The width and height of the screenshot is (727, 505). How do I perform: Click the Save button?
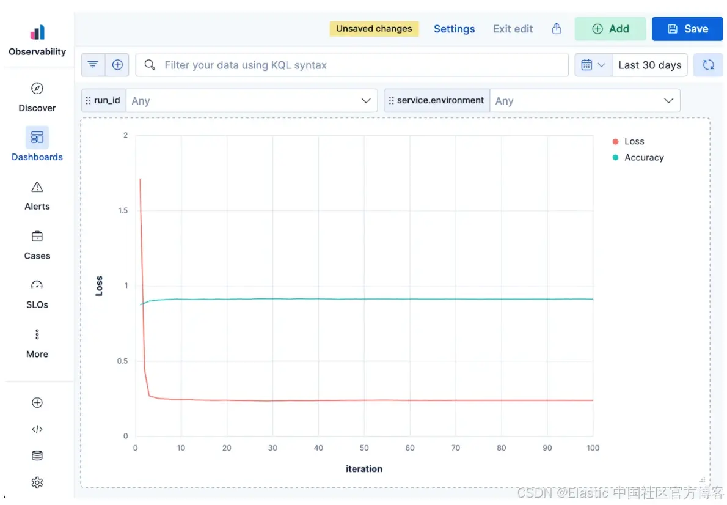tap(687, 29)
